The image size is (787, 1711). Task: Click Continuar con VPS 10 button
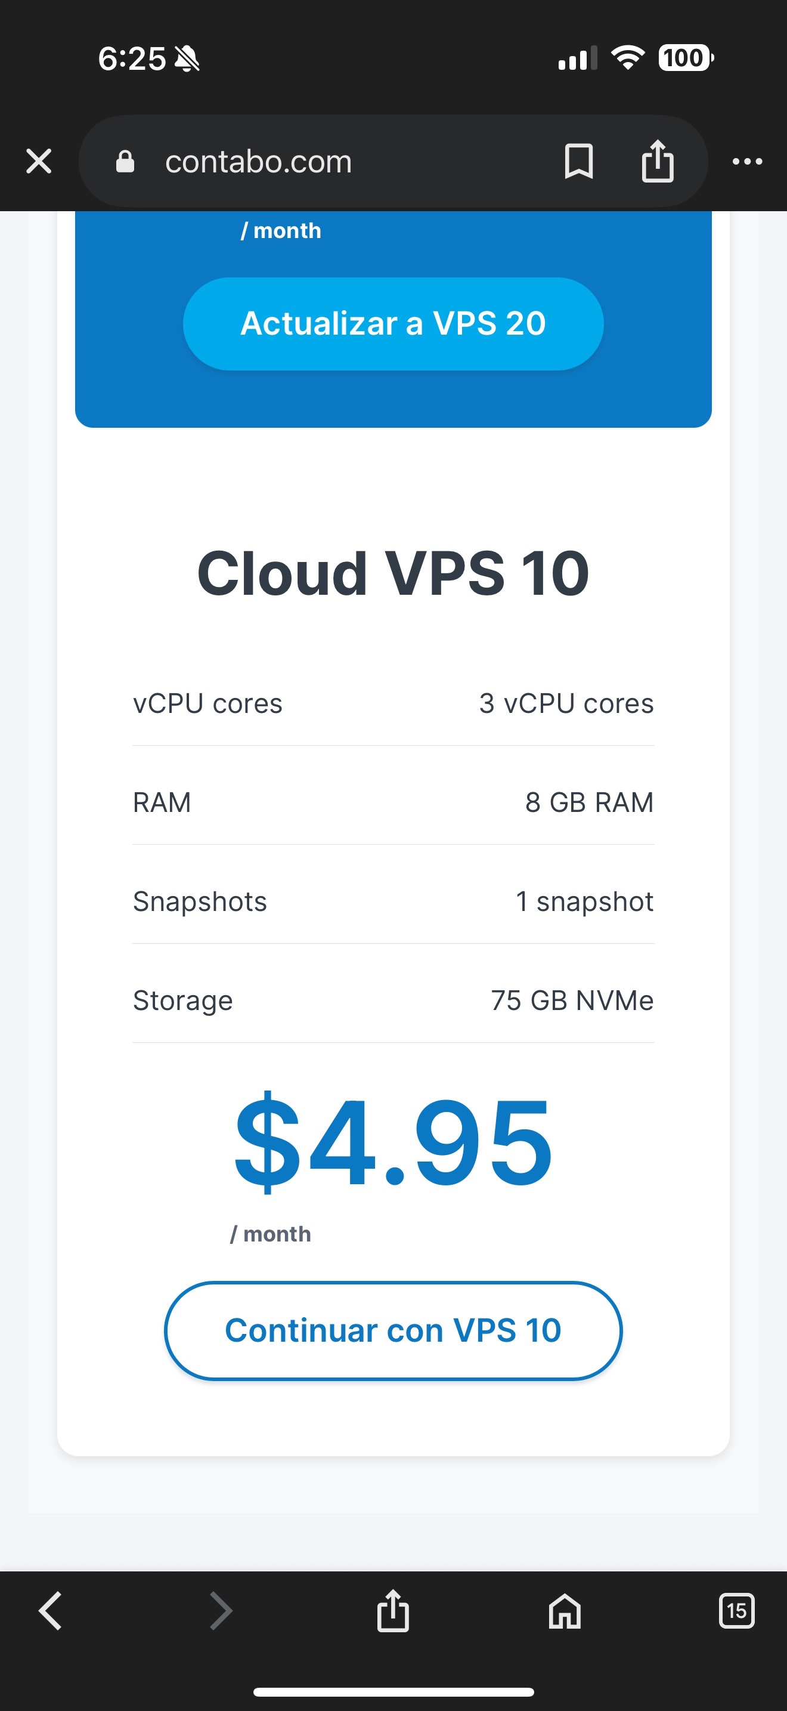point(393,1330)
